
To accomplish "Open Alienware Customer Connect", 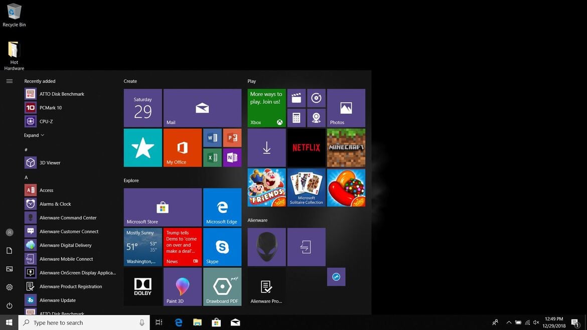I will point(70,231).
